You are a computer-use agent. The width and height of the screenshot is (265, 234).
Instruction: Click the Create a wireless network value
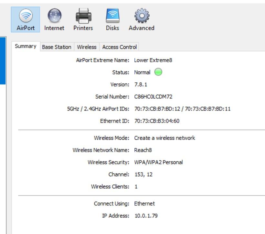(x=164, y=138)
